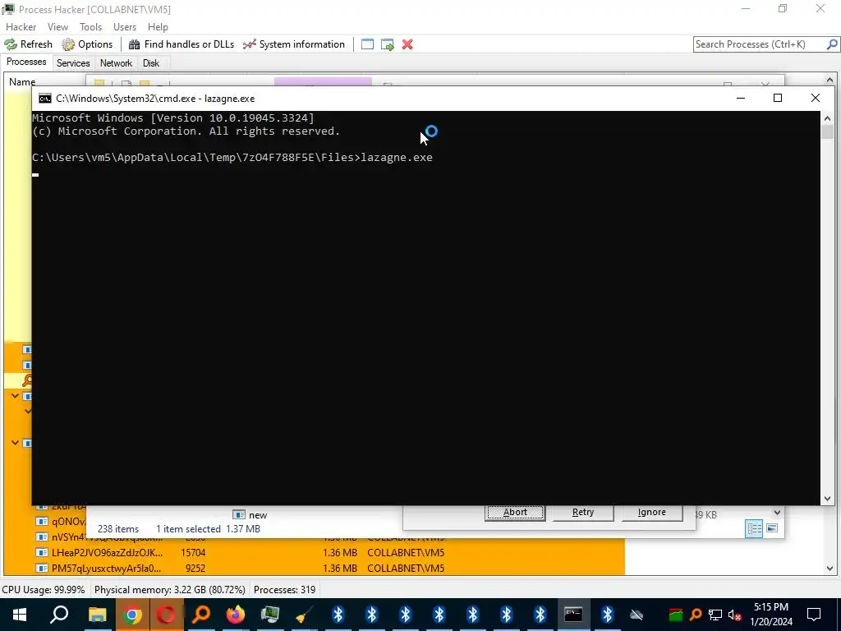This screenshot has height=631, width=841.
Task: Click the Abort button
Action: click(516, 512)
